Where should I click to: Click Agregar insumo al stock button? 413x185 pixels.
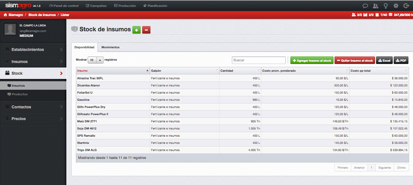pyautogui.click(x=312, y=60)
